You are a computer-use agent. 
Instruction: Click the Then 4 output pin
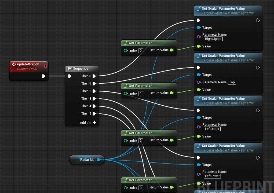(94, 106)
